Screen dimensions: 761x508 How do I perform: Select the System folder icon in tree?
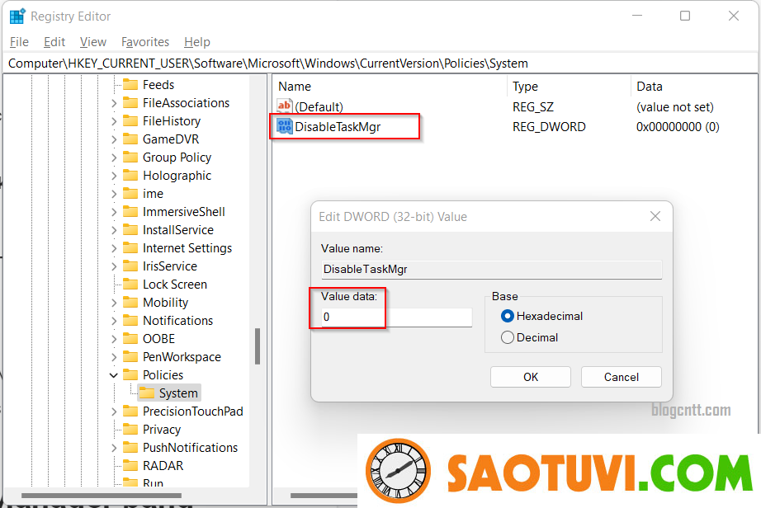(147, 393)
